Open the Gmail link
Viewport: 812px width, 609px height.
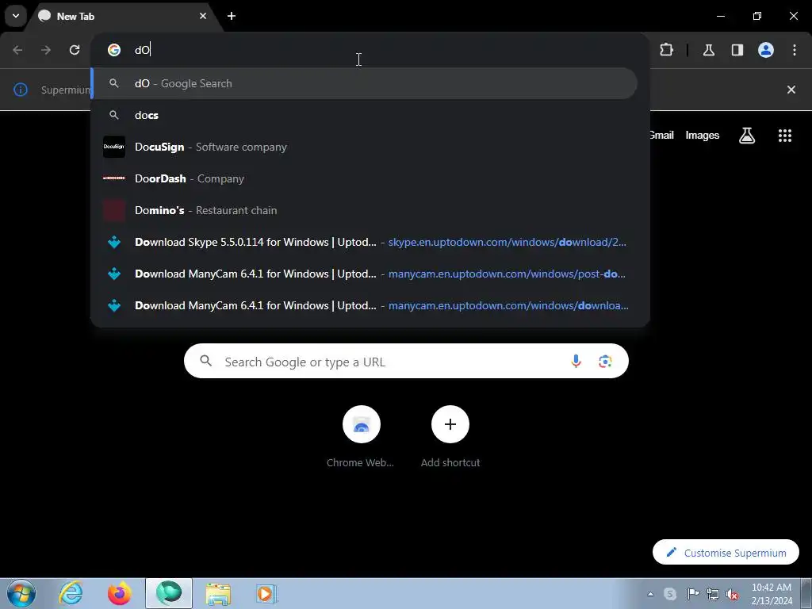point(662,135)
